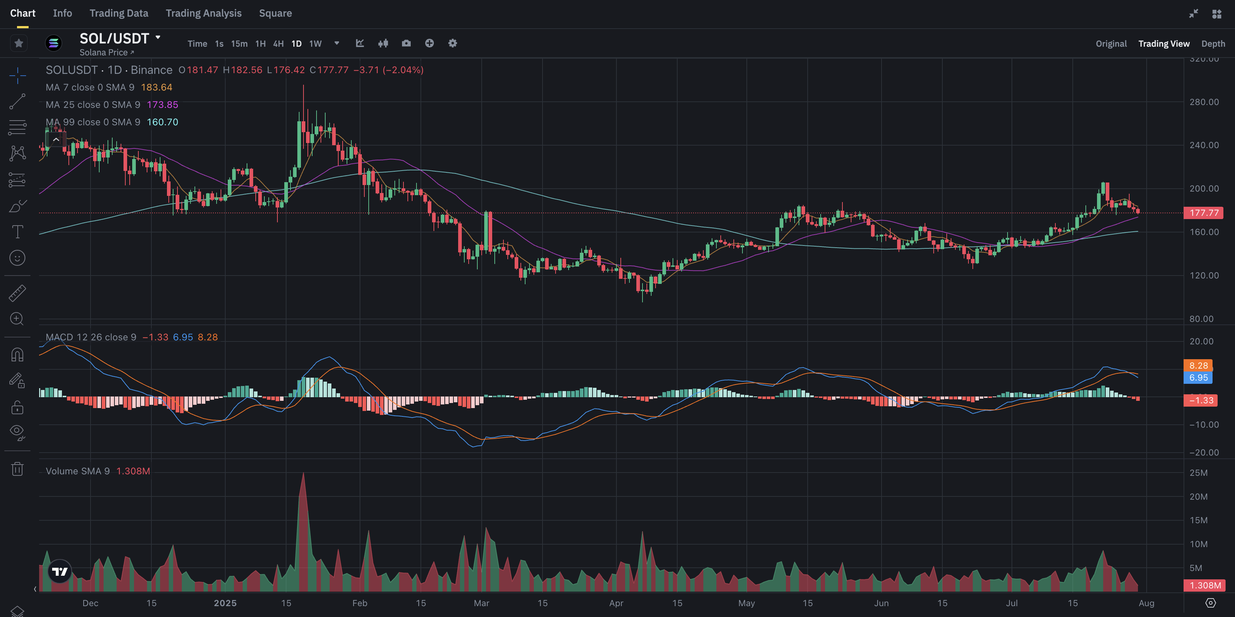Open object tree layers icon
This screenshot has height=617, width=1235.
click(x=17, y=611)
